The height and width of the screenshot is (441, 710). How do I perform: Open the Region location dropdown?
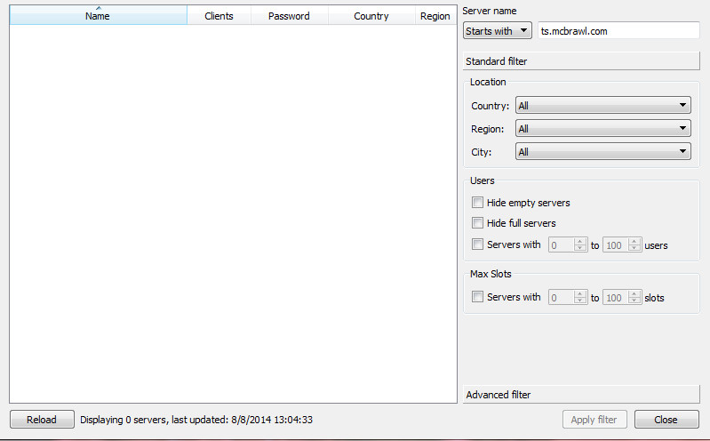coord(602,129)
